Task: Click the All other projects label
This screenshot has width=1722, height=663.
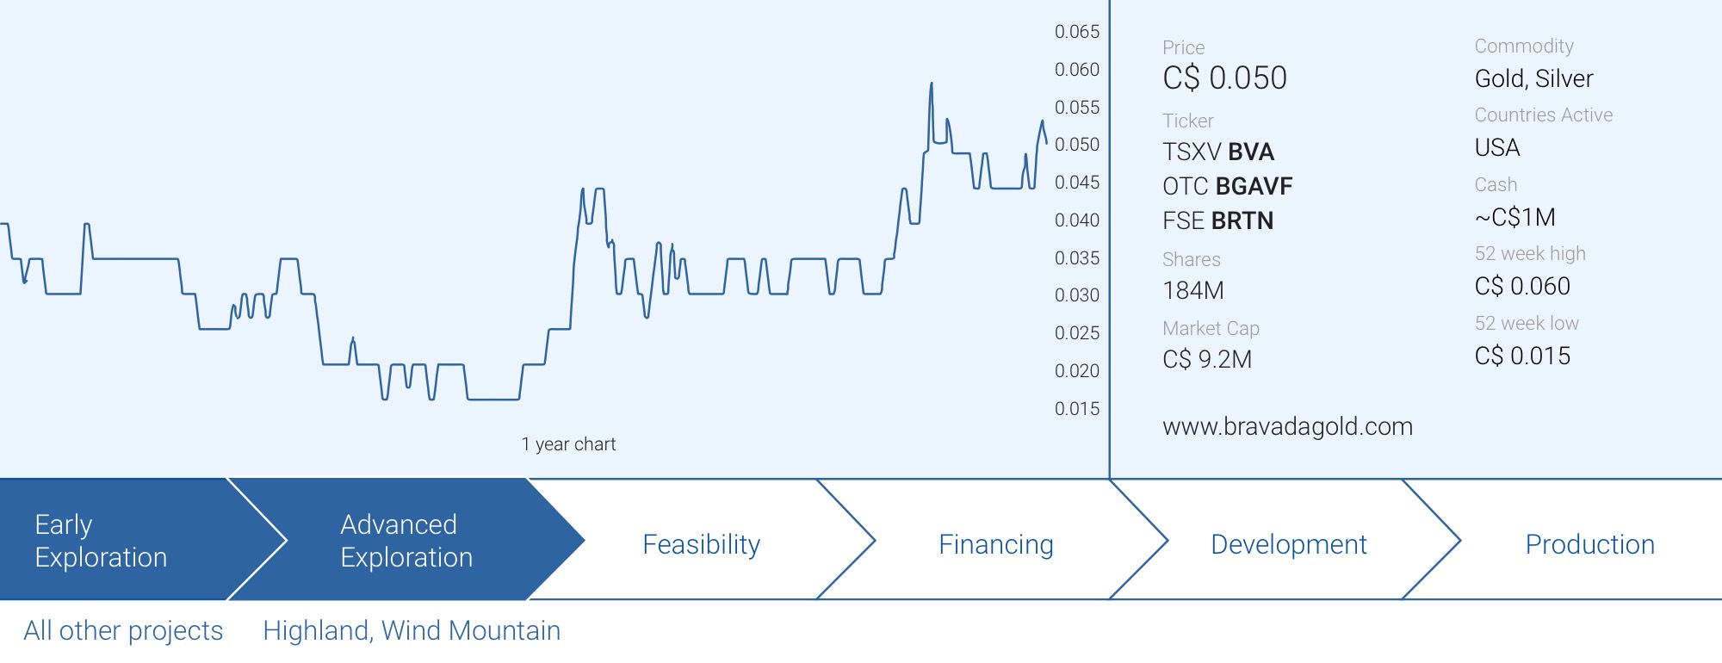Action: (x=123, y=631)
